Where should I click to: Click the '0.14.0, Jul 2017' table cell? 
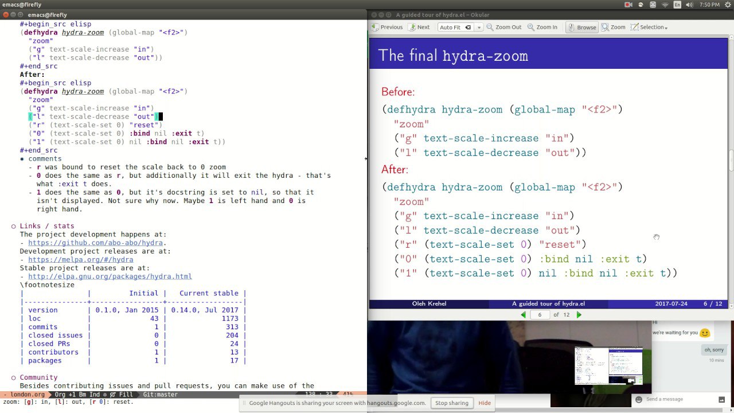pos(204,310)
